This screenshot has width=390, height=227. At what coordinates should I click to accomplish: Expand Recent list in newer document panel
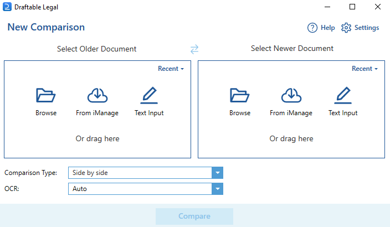tap(365, 69)
